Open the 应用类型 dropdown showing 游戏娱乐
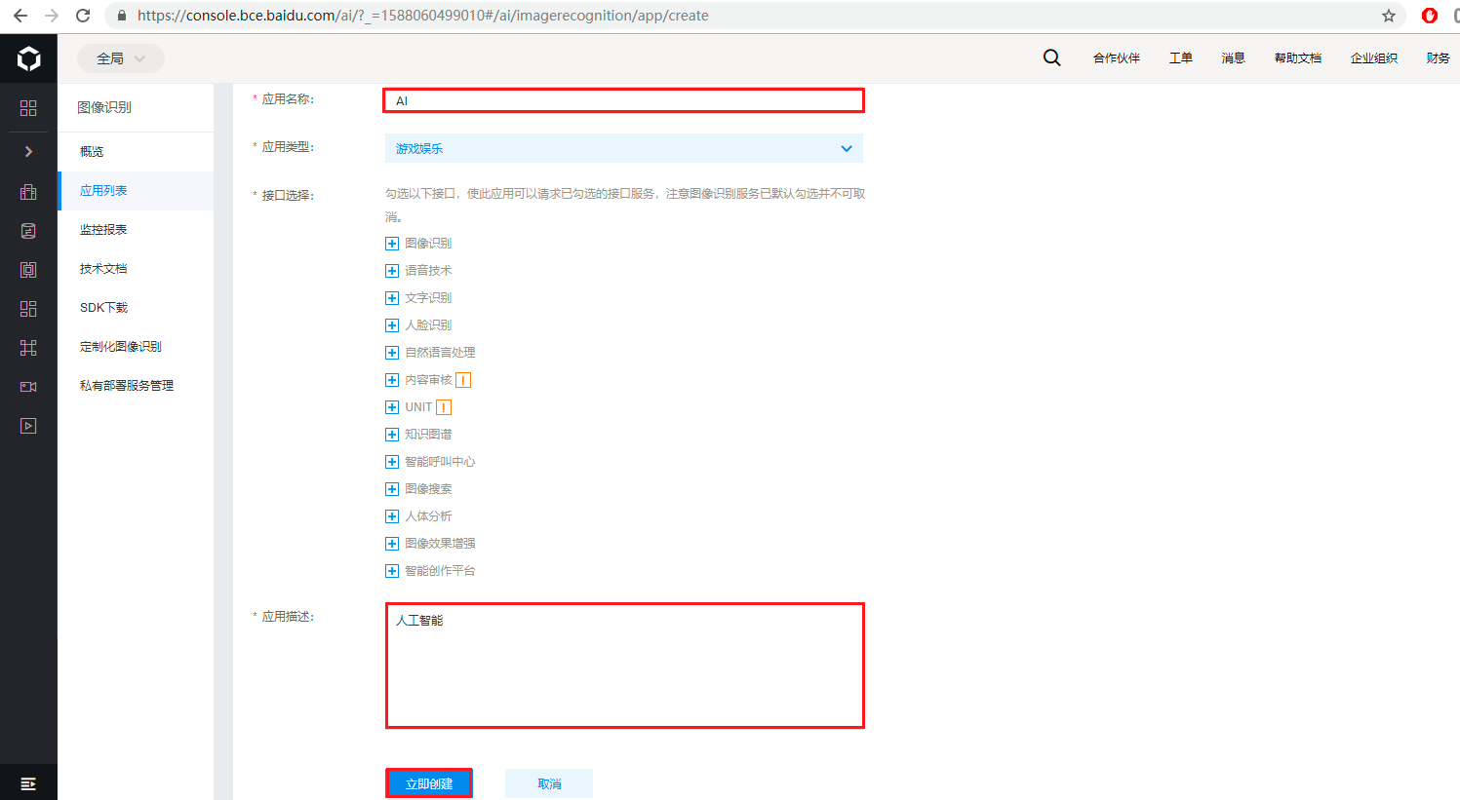Screen dimensions: 1460x800 click(624, 148)
